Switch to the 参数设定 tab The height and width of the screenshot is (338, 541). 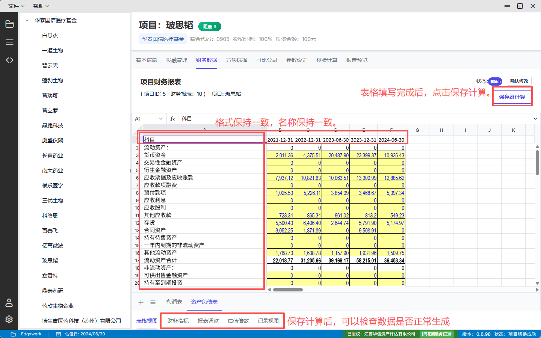click(297, 60)
